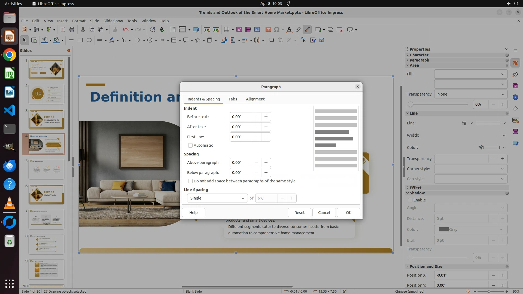Image resolution: width=523 pixels, height=294 pixels.
Task: Click the Reset button
Action: [299, 213]
